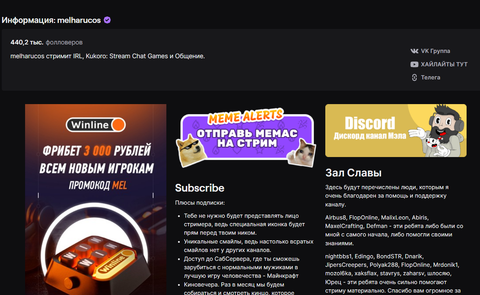Click the Дискорд канал Мэла caption
The image size is (480, 295).
370,136
